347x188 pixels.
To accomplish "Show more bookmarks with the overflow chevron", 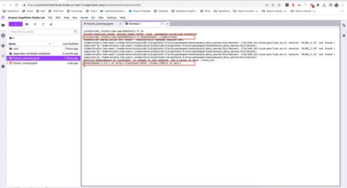I will (x=343, y=11).
